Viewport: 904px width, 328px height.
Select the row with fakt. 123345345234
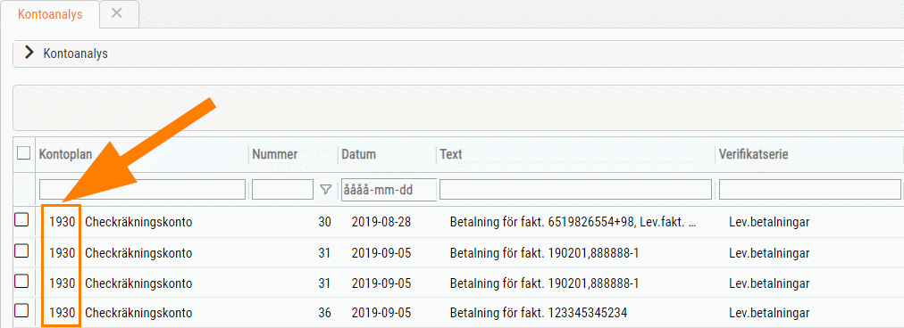click(457, 313)
